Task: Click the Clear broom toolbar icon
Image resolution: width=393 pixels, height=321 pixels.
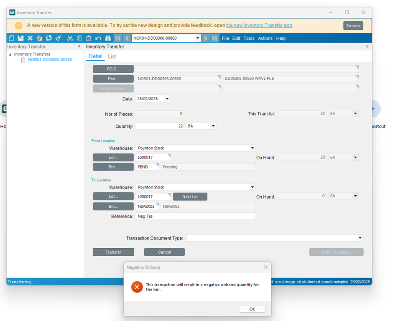Action: click(x=59, y=38)
